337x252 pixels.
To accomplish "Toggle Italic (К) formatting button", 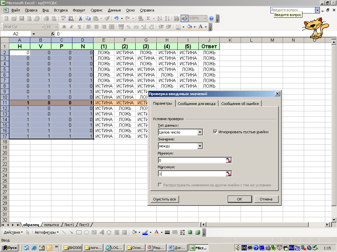I will [x=71, y=27].
